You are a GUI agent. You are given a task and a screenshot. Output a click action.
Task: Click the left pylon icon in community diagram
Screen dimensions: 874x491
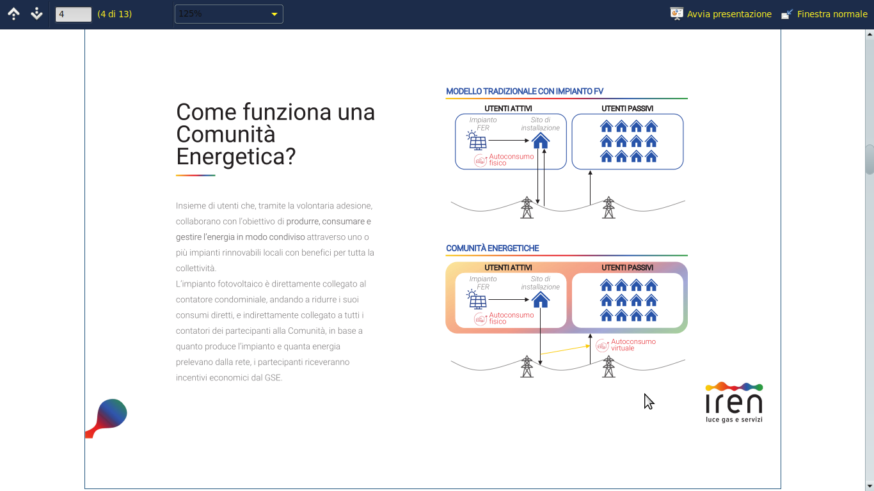(527, 366)
